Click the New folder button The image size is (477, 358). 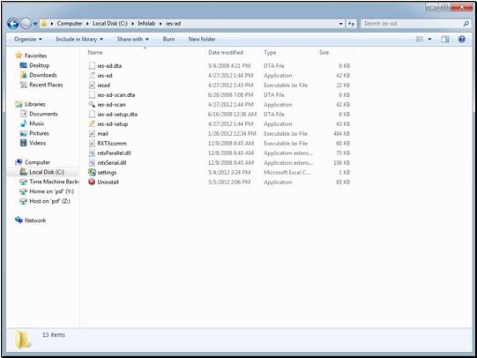[x=202, y=39]
